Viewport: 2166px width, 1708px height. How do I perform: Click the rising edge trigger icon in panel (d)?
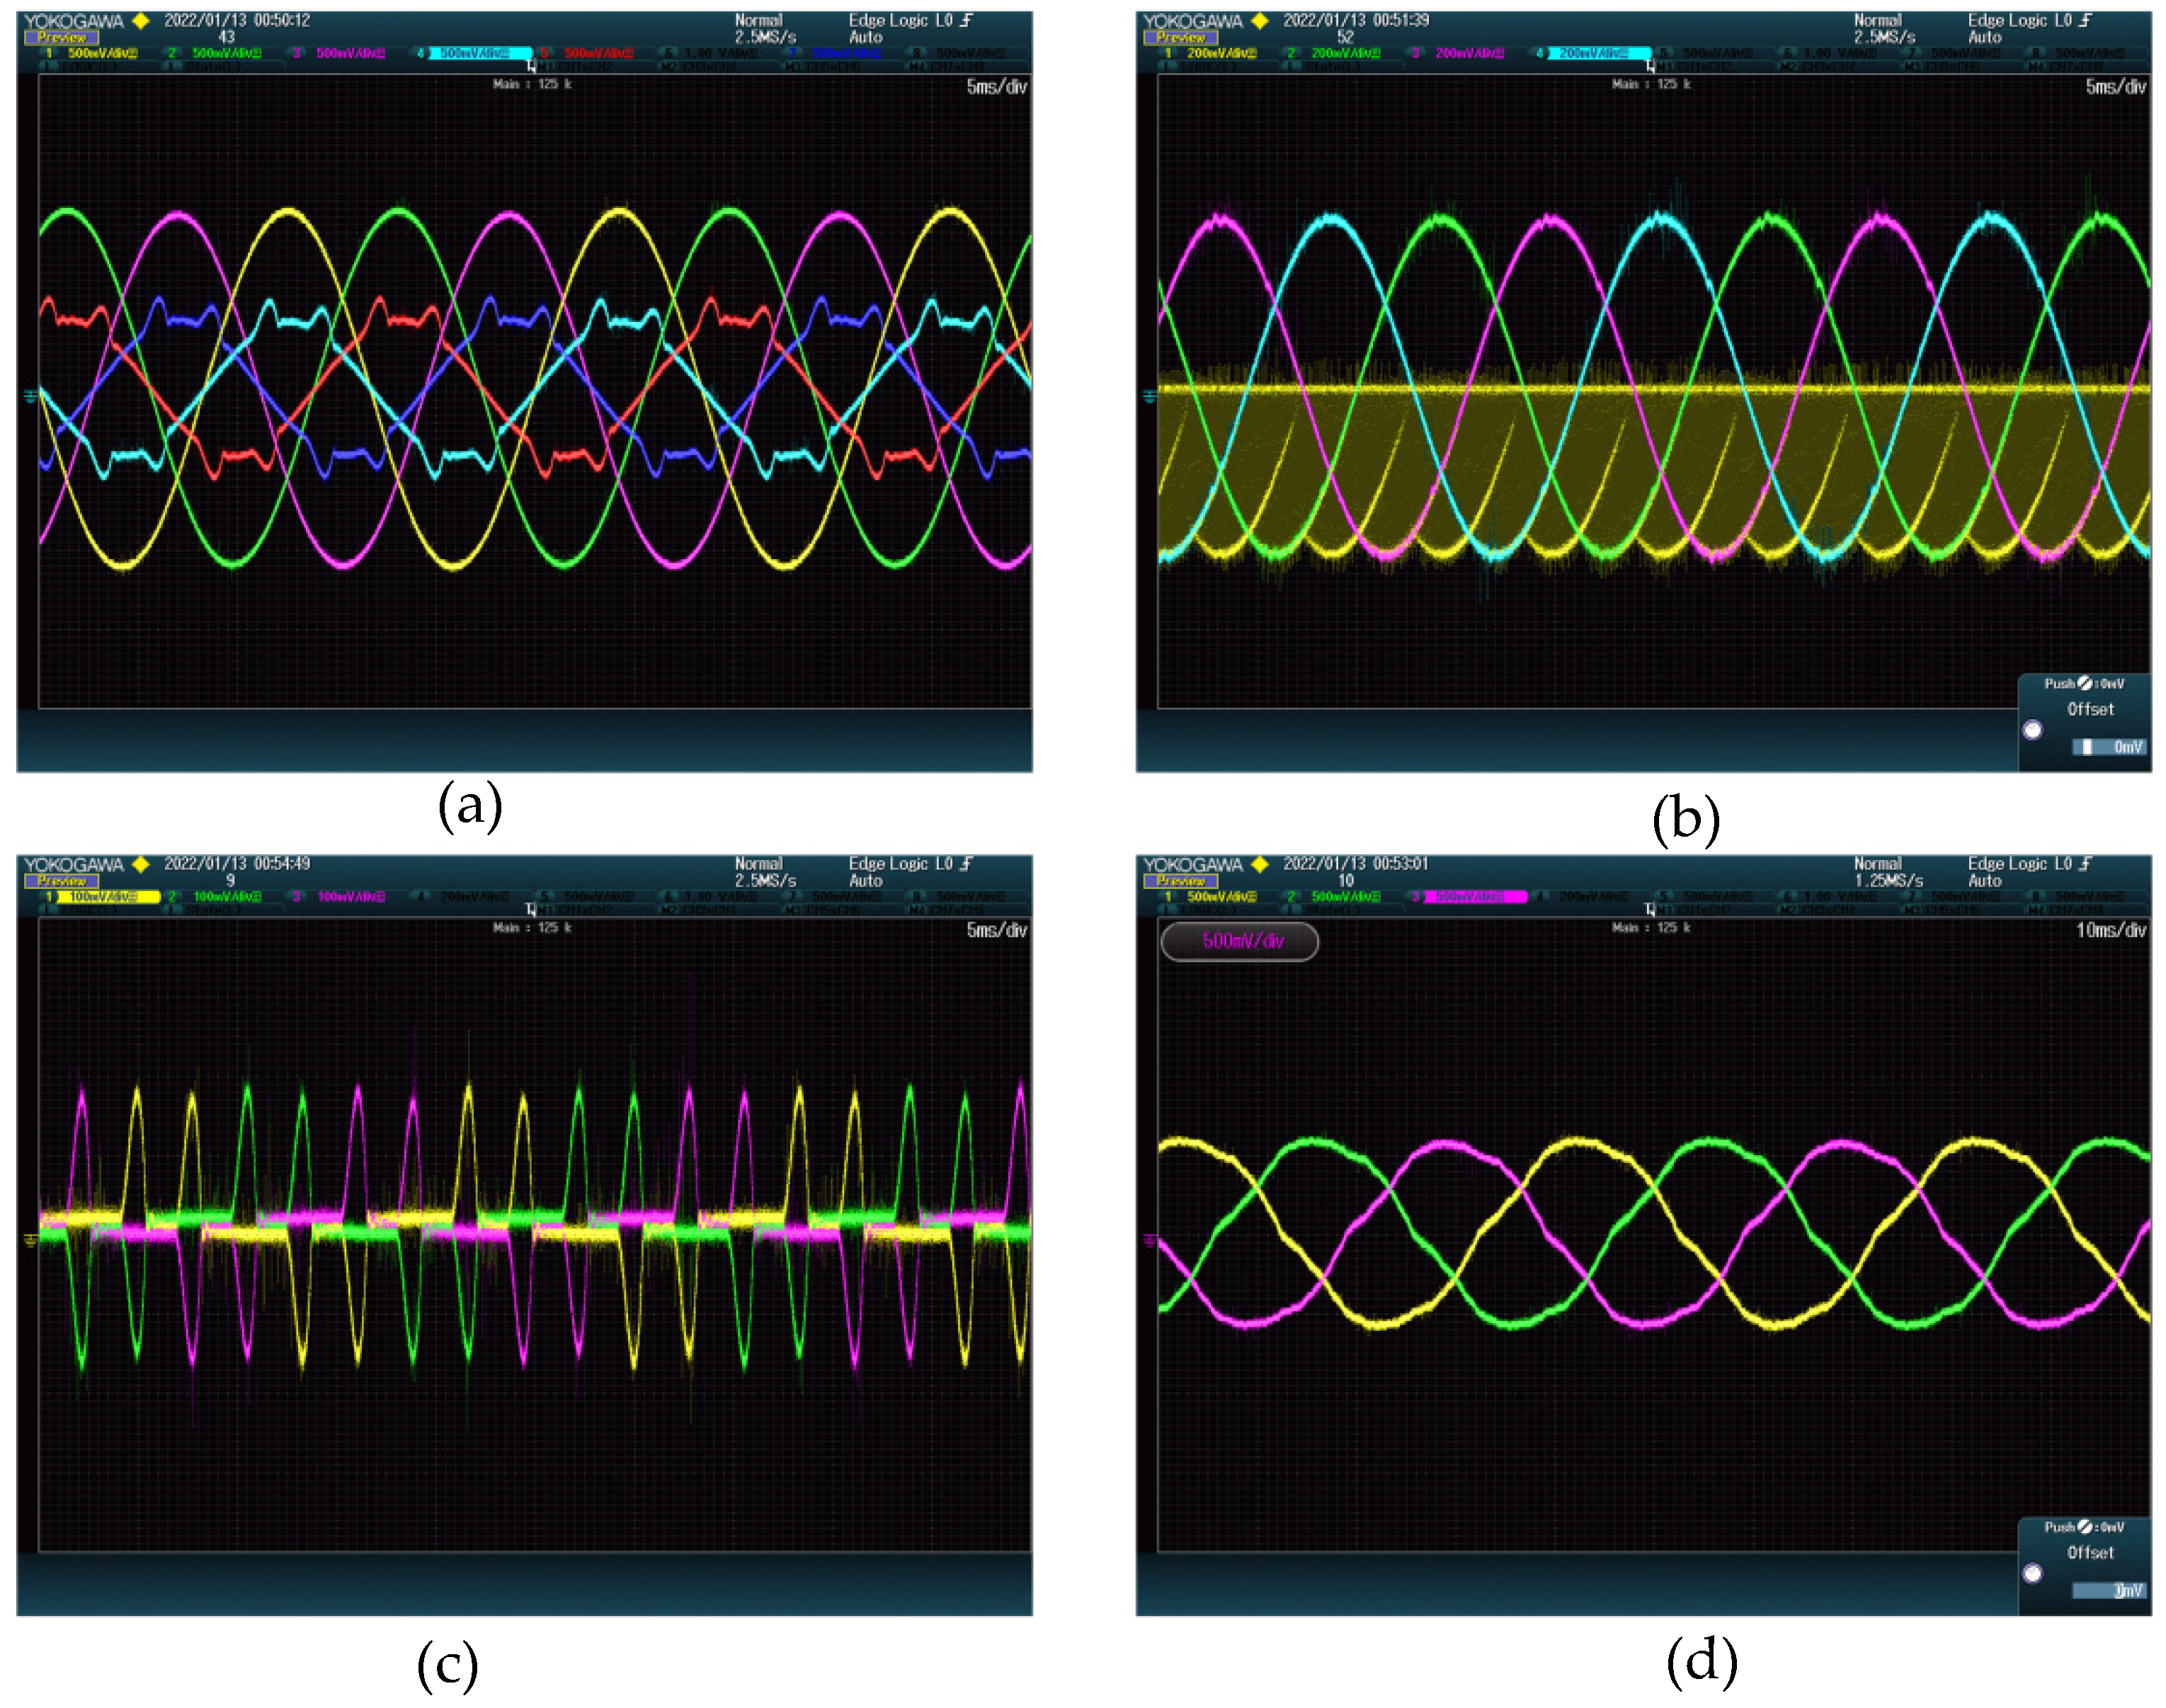tap(2085, 863)
